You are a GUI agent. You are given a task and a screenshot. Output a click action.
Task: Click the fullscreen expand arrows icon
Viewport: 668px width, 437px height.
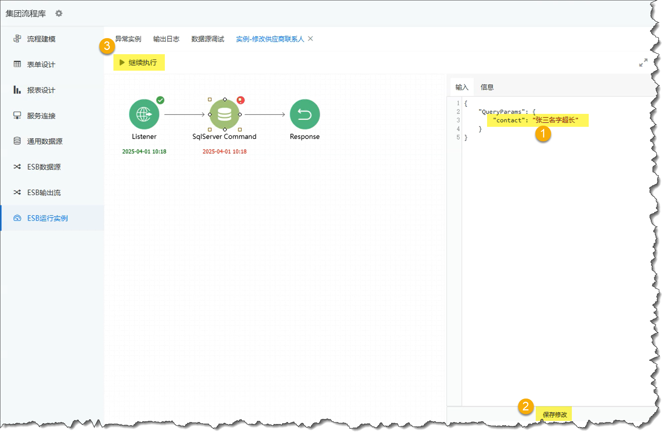[x=643, y=63]
